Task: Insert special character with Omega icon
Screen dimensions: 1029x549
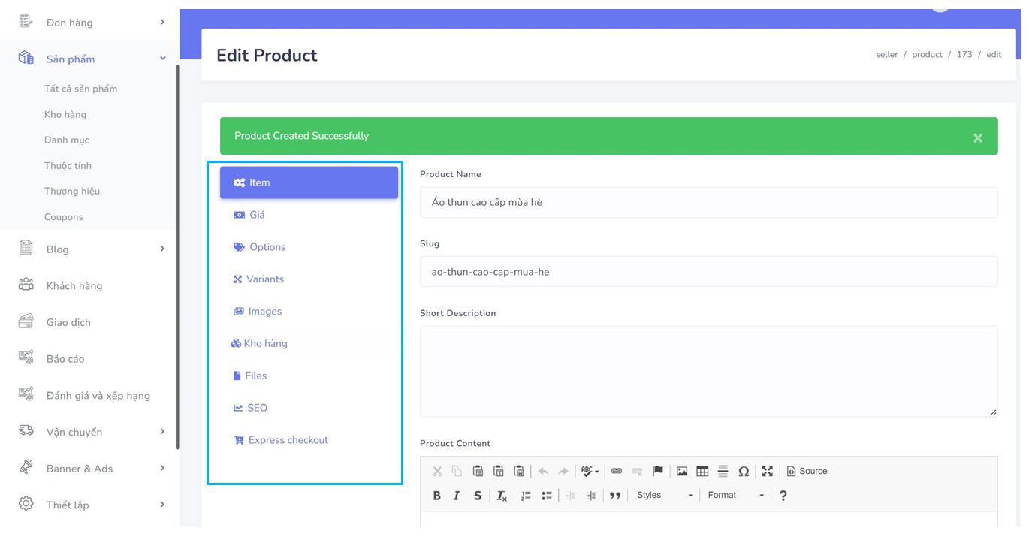Action: point(744,472)
